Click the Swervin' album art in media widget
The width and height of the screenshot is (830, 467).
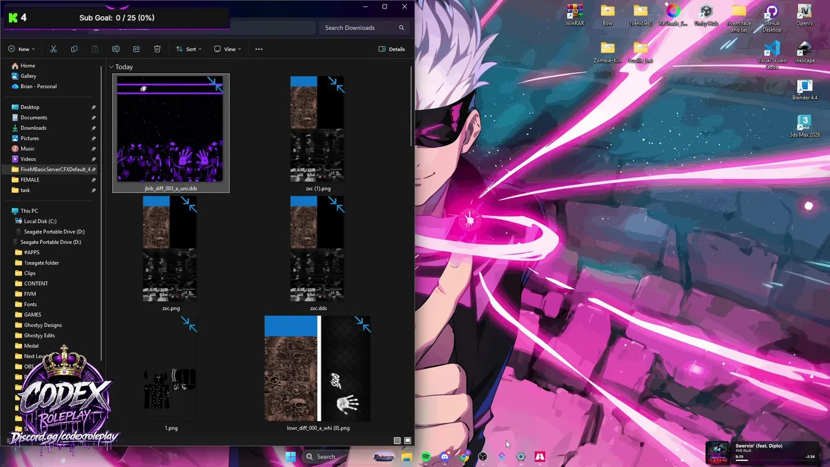pos(718,452)
